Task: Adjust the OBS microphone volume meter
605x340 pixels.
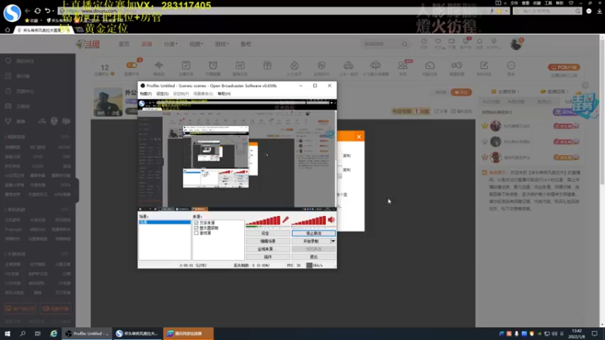Action: point(263,221)
